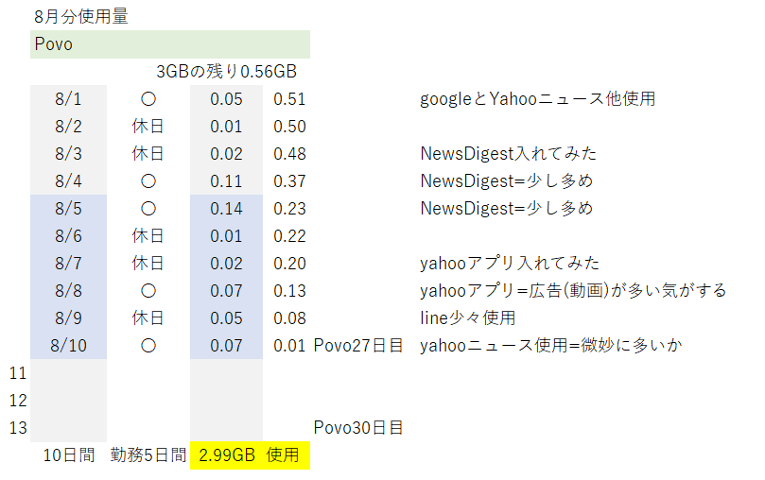Click the yahooアプリ入れてみた note cell

pyautogui.click(x=510, y=263)
